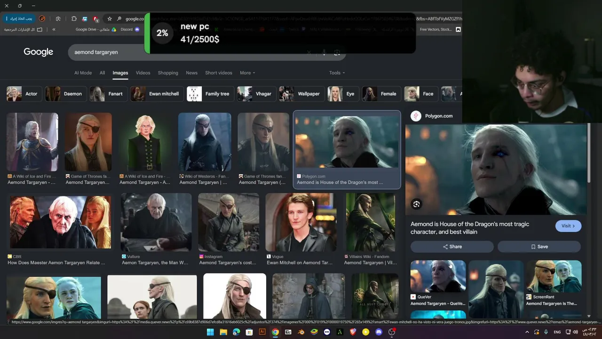Open Chrome menu update button
The width and height of the screenshot is (602, 339).
(x=19, y=19)
